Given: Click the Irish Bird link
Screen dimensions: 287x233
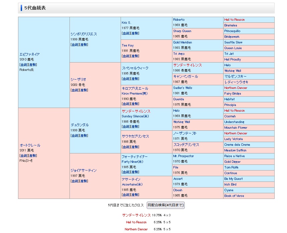Looking at the screenshot, I should pyautogui.click(x=230, y=185).
